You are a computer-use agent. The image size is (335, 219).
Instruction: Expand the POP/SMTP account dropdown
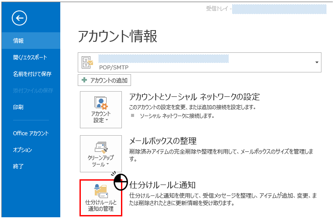tap(317, 62)
